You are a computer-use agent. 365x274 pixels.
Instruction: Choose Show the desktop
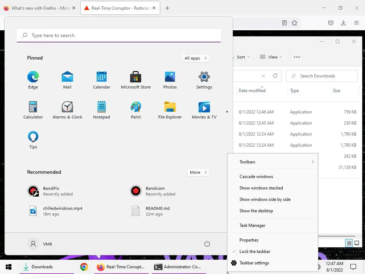(273, 211)
